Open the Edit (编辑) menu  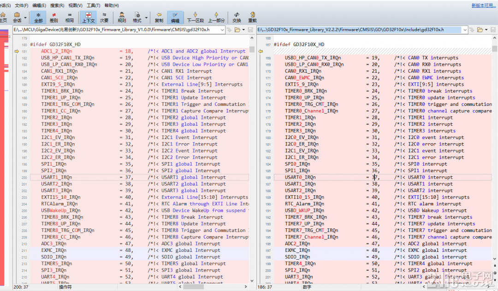[39, 6]
